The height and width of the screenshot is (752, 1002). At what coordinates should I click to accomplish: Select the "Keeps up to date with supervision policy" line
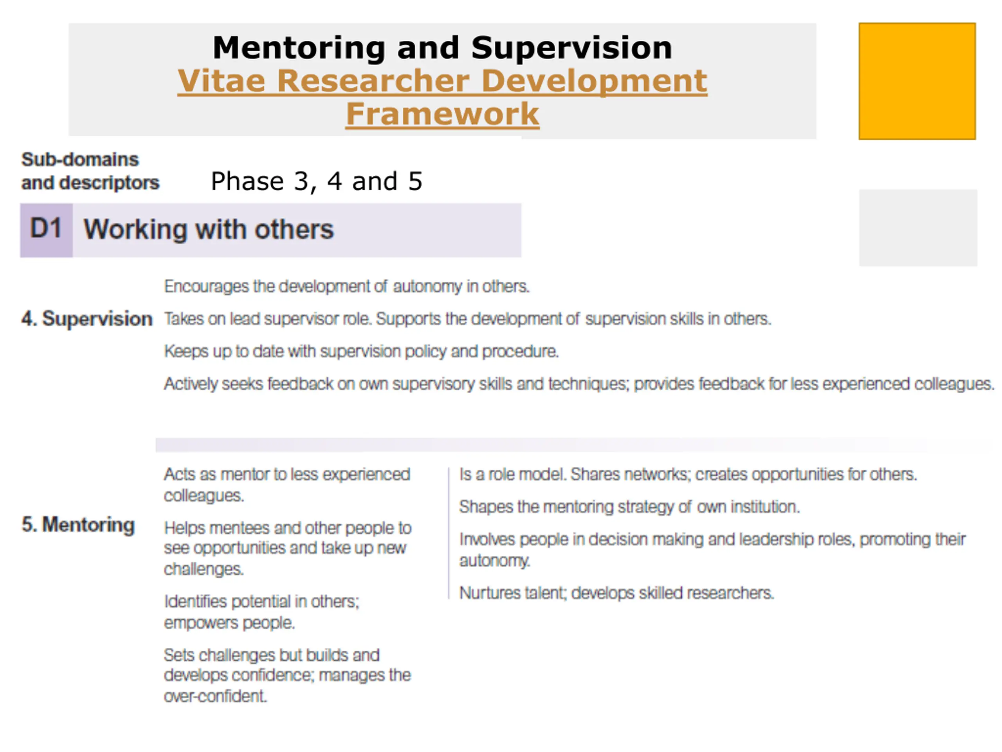pos(361,351)
